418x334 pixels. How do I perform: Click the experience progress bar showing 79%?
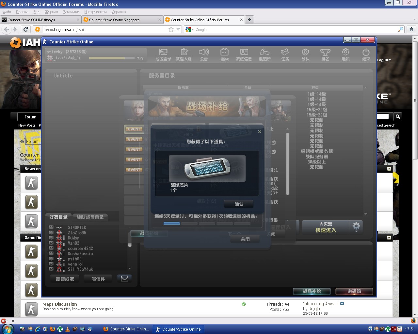(x=112, y=58)
